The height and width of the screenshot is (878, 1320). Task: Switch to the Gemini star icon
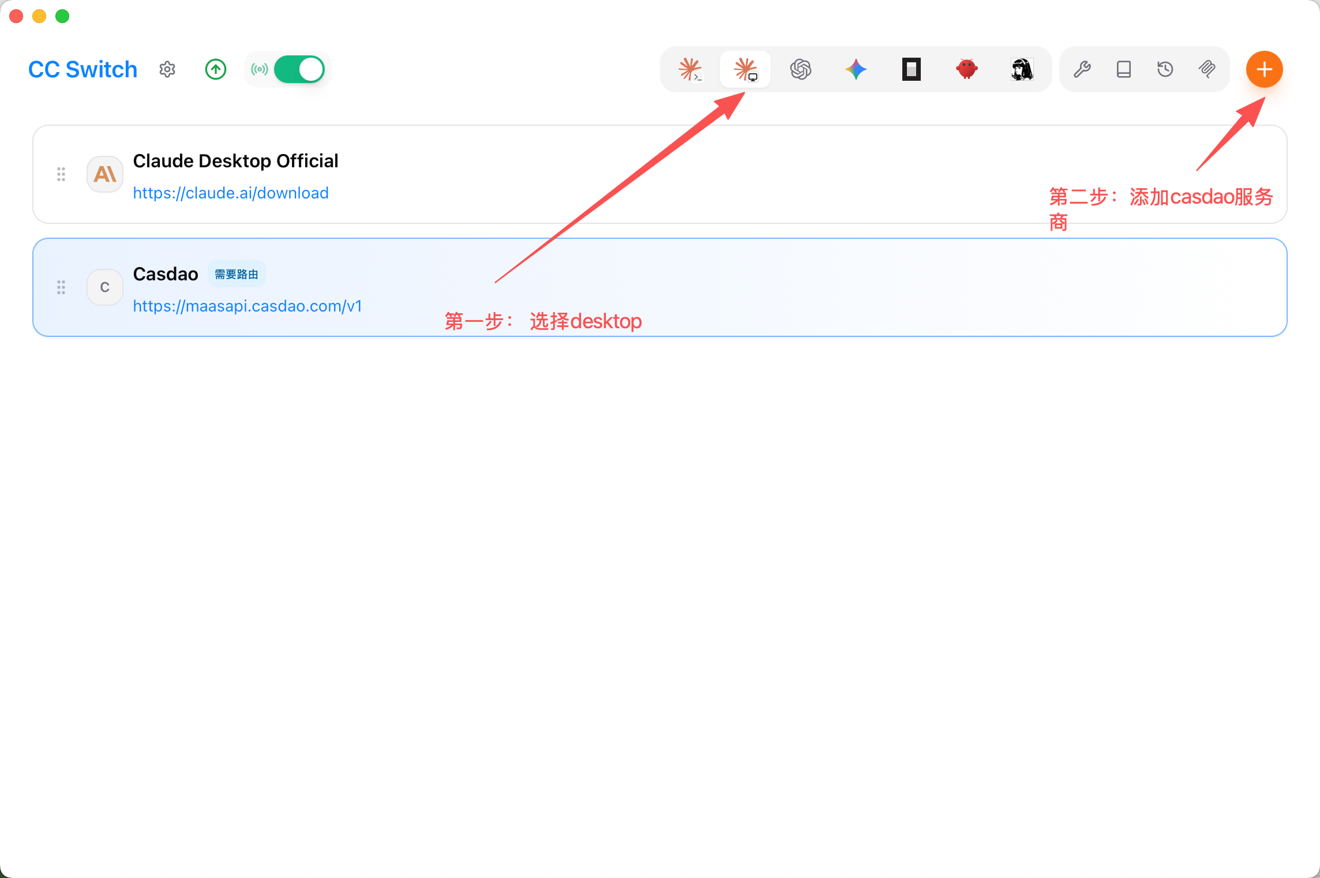pyautogui.click(x=856, y=69)
